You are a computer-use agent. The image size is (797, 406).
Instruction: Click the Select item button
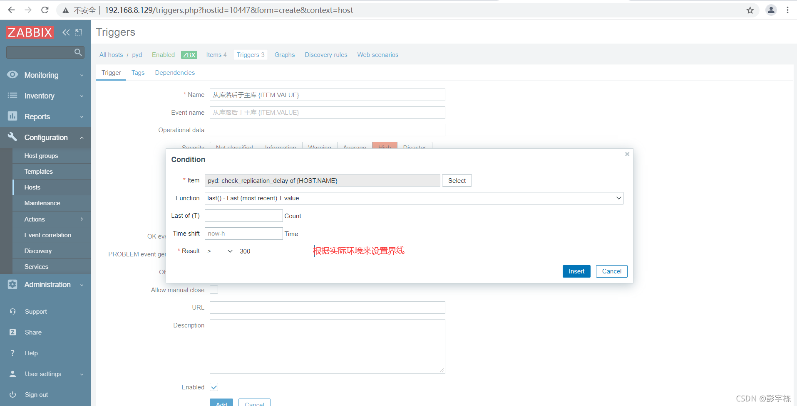(x=457, y=181)
